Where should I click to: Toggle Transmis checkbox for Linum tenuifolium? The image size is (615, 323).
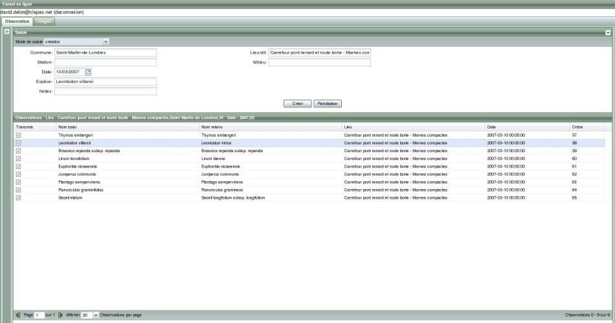pos(19,158)
